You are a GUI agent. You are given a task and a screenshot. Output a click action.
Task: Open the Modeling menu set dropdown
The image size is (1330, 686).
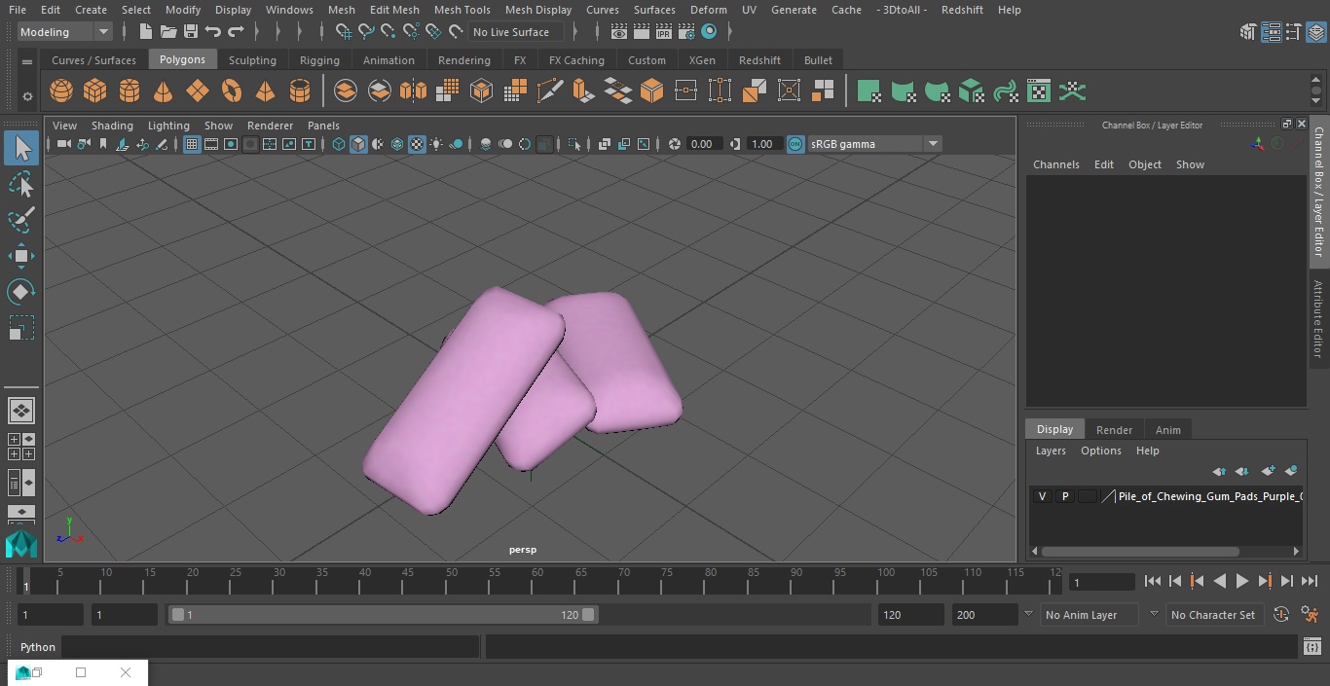point(64,32)
